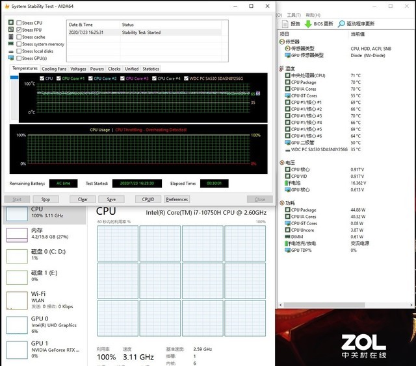Click the 电池 voltage row icon
This screenshot has width=416, height=366.
pyautogui.click(x=287, y=183)
